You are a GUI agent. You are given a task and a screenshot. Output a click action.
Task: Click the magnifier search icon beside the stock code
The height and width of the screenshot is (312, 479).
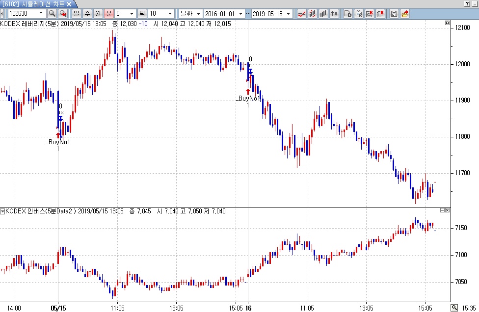coord(52,14)
